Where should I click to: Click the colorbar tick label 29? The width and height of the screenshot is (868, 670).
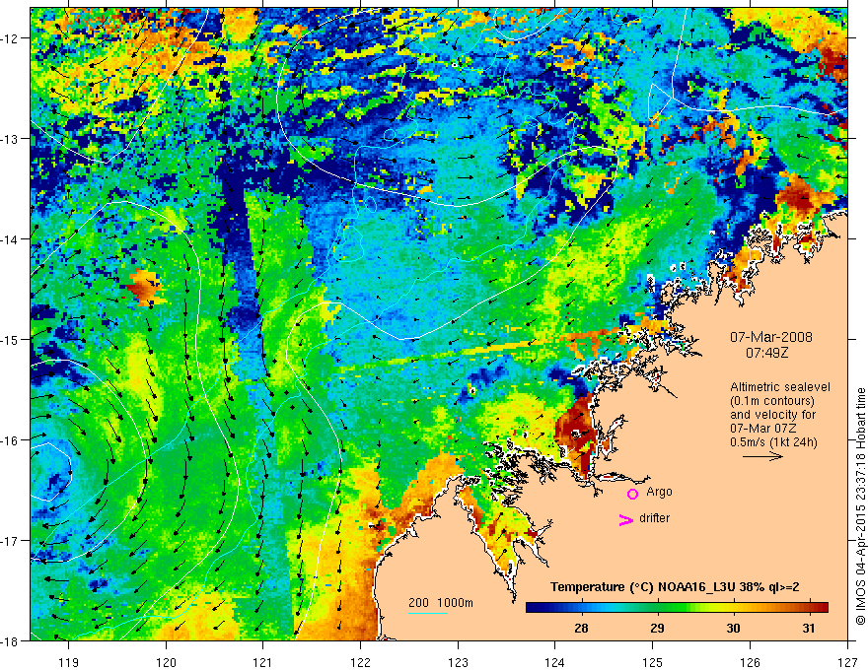[657, 628]
